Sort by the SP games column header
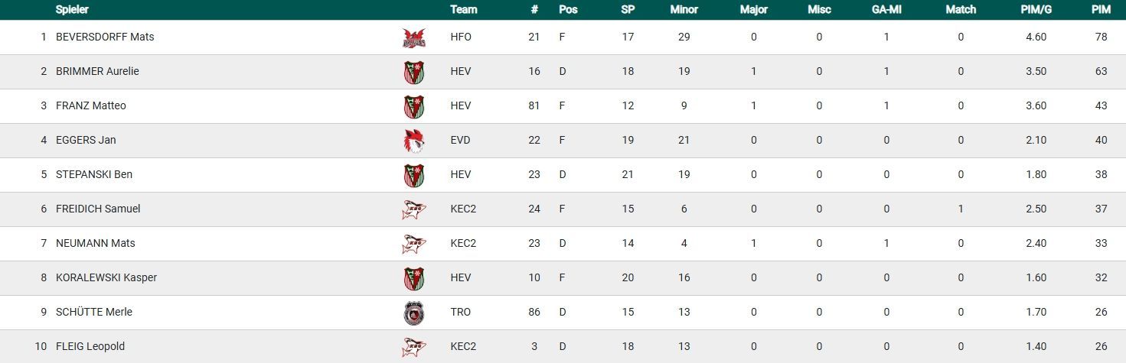This screenshot has width=1126, height=363. pos(628,10)
